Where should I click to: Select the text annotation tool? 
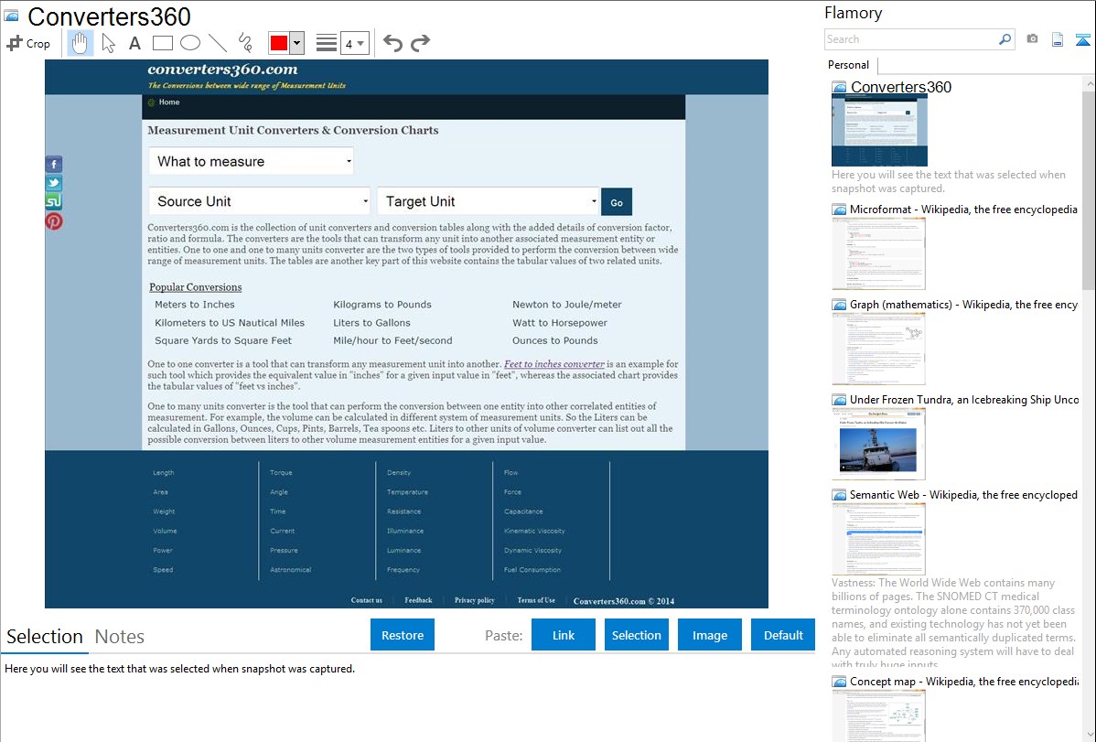coord(134,43)
